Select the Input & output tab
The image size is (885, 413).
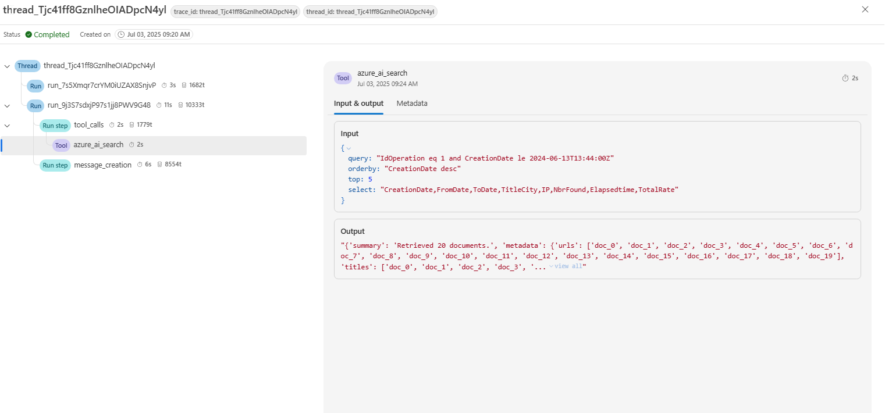point(358,104)
